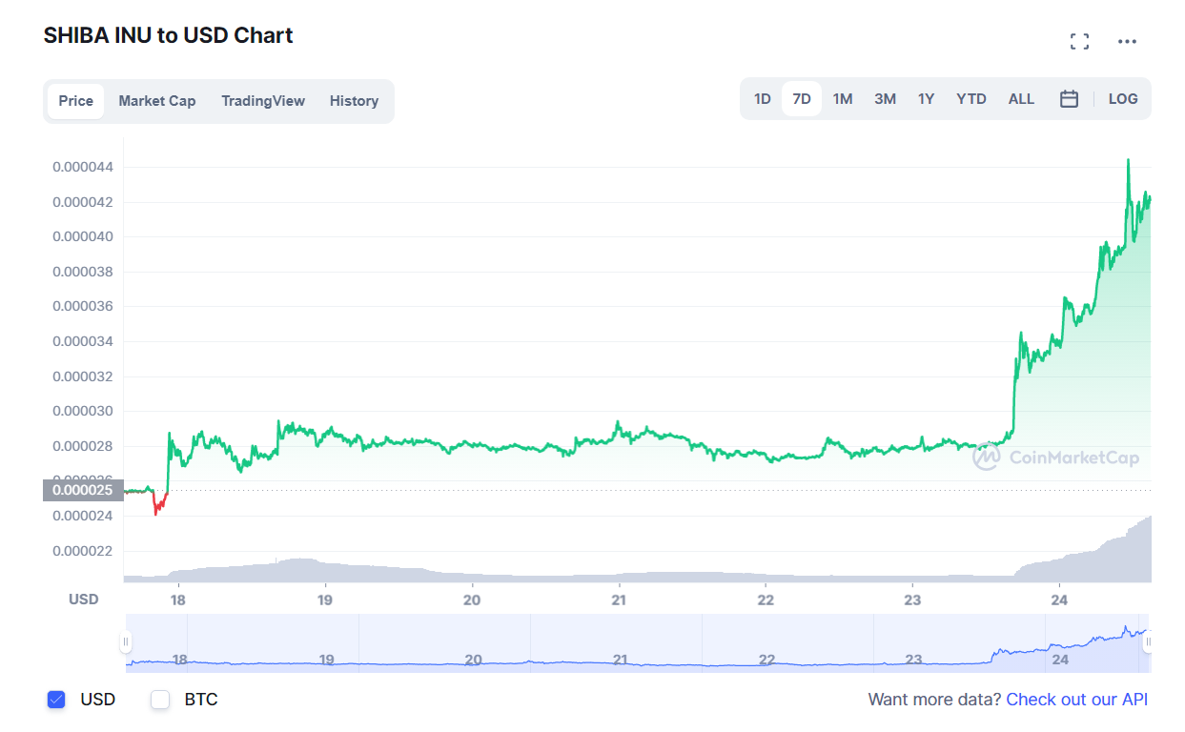Click the 22 marker in the mini navigator
This screenshot has height=732, width=1185.
[x=766, y=660]
